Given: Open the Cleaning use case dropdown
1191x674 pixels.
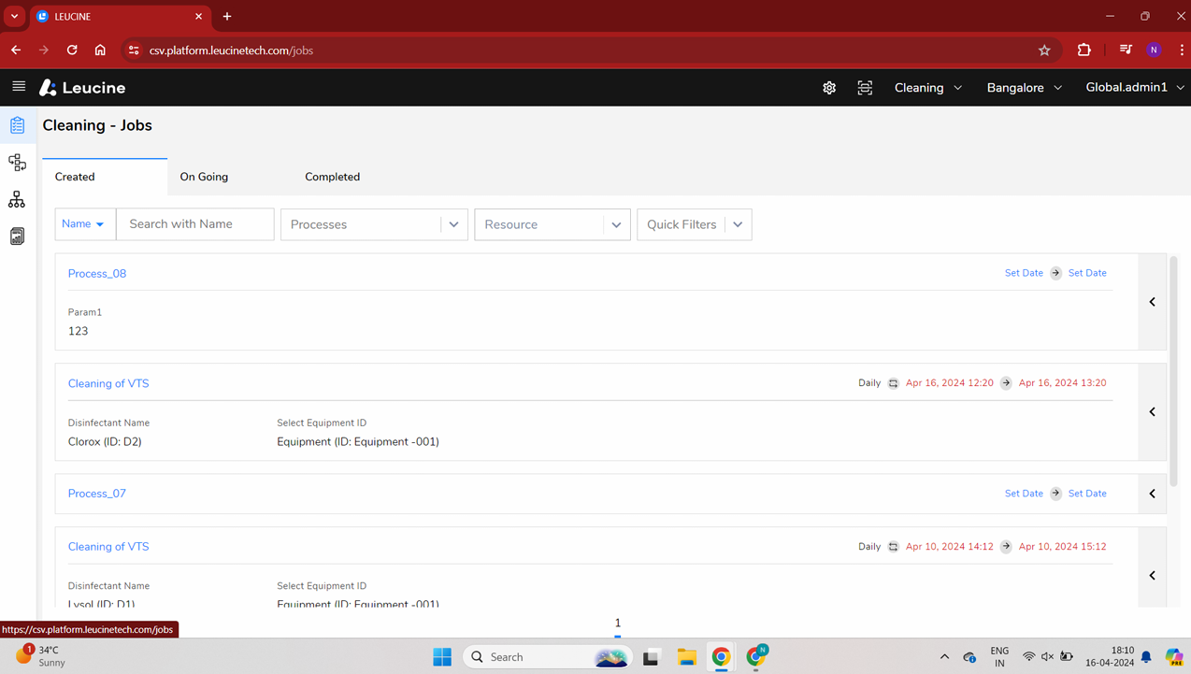Looking at the screenshot, I should click(927, 88).
